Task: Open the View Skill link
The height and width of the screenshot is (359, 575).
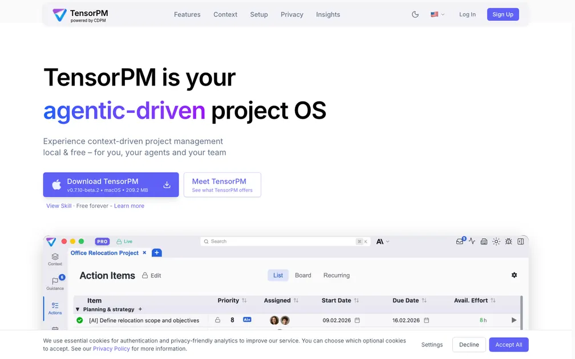Action: point(59,206)
